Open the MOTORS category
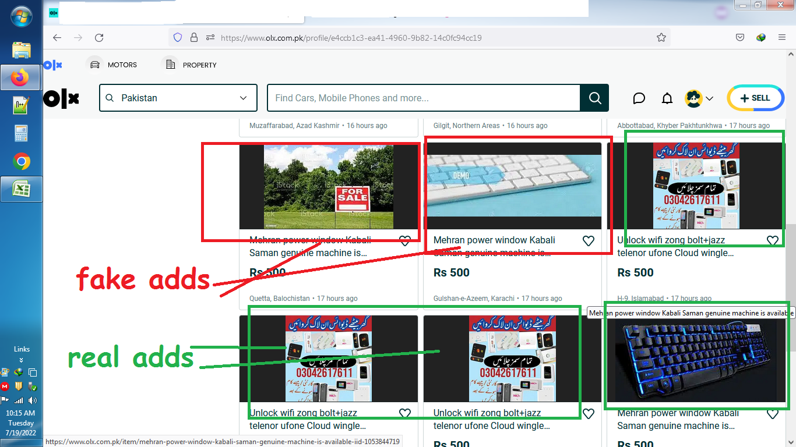Screen dimensions: 796x447 click(x=113, y=65)
